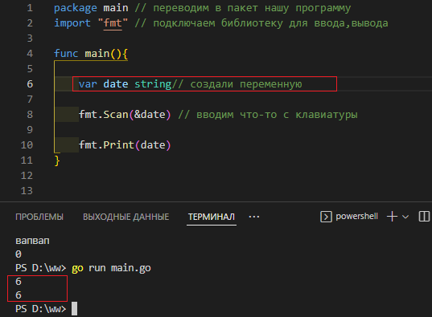Click the fmt.Print(date) statement
Viewport: 432px width, 317px height.
[x=125, y=145]
